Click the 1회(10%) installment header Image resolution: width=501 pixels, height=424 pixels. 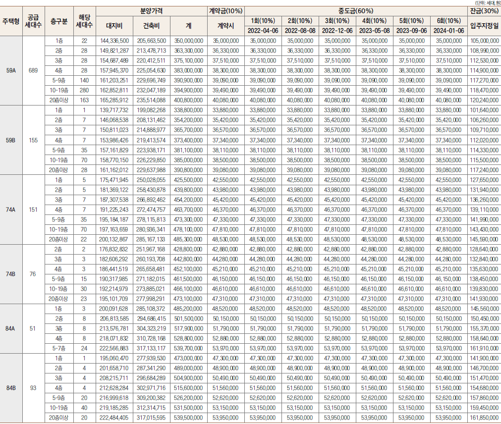click(x=263, y=21)
